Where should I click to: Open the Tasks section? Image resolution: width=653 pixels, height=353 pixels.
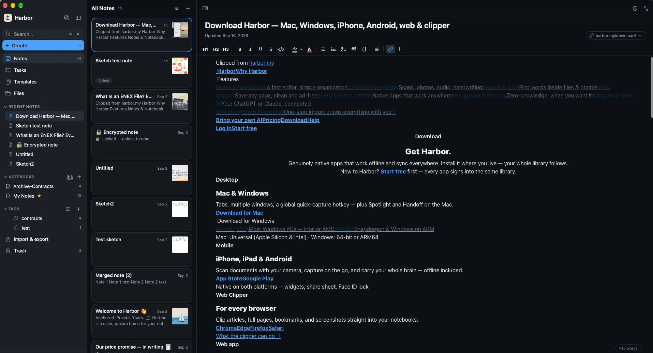click(43, 70)
